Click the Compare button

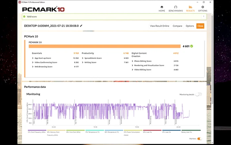click(x=178, y=26)
